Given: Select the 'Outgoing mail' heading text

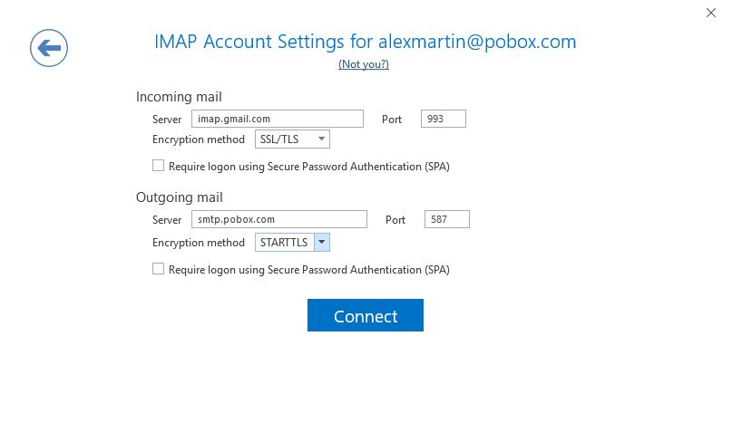Looking at the screenshot, I should pos(180,197).
